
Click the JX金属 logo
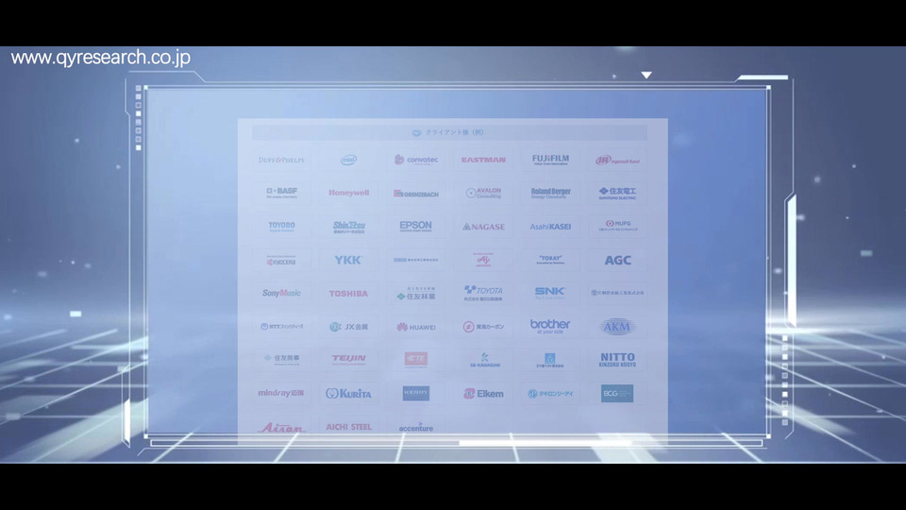point(348,327)
